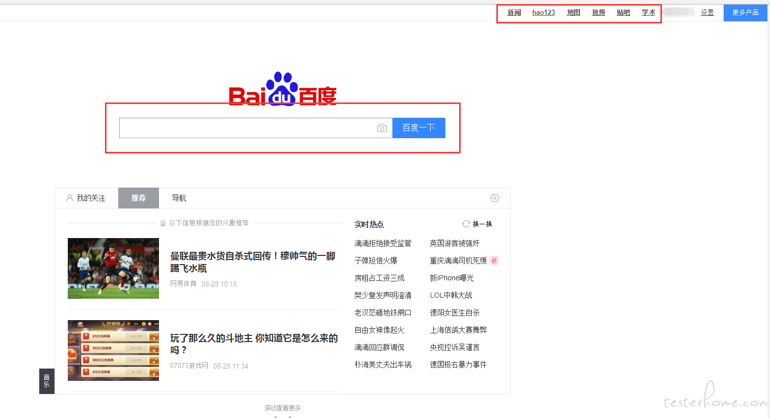
Task: Open the hao123 link
Action: pyautogui.click(x=544, y=13)
